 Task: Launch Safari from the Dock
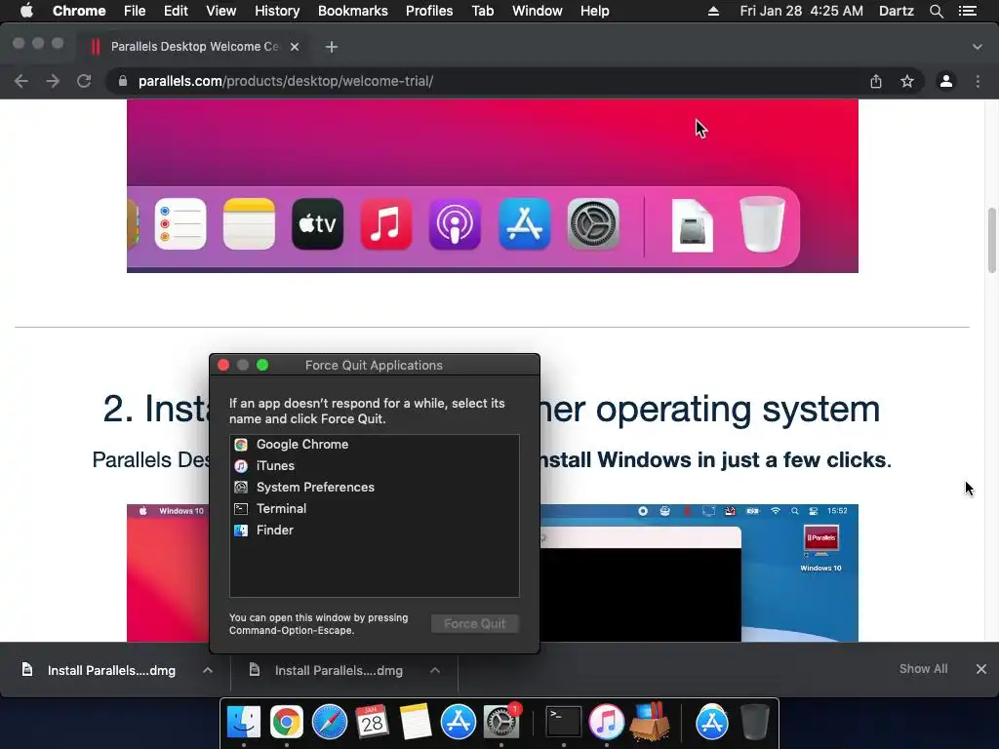(330, 722)
